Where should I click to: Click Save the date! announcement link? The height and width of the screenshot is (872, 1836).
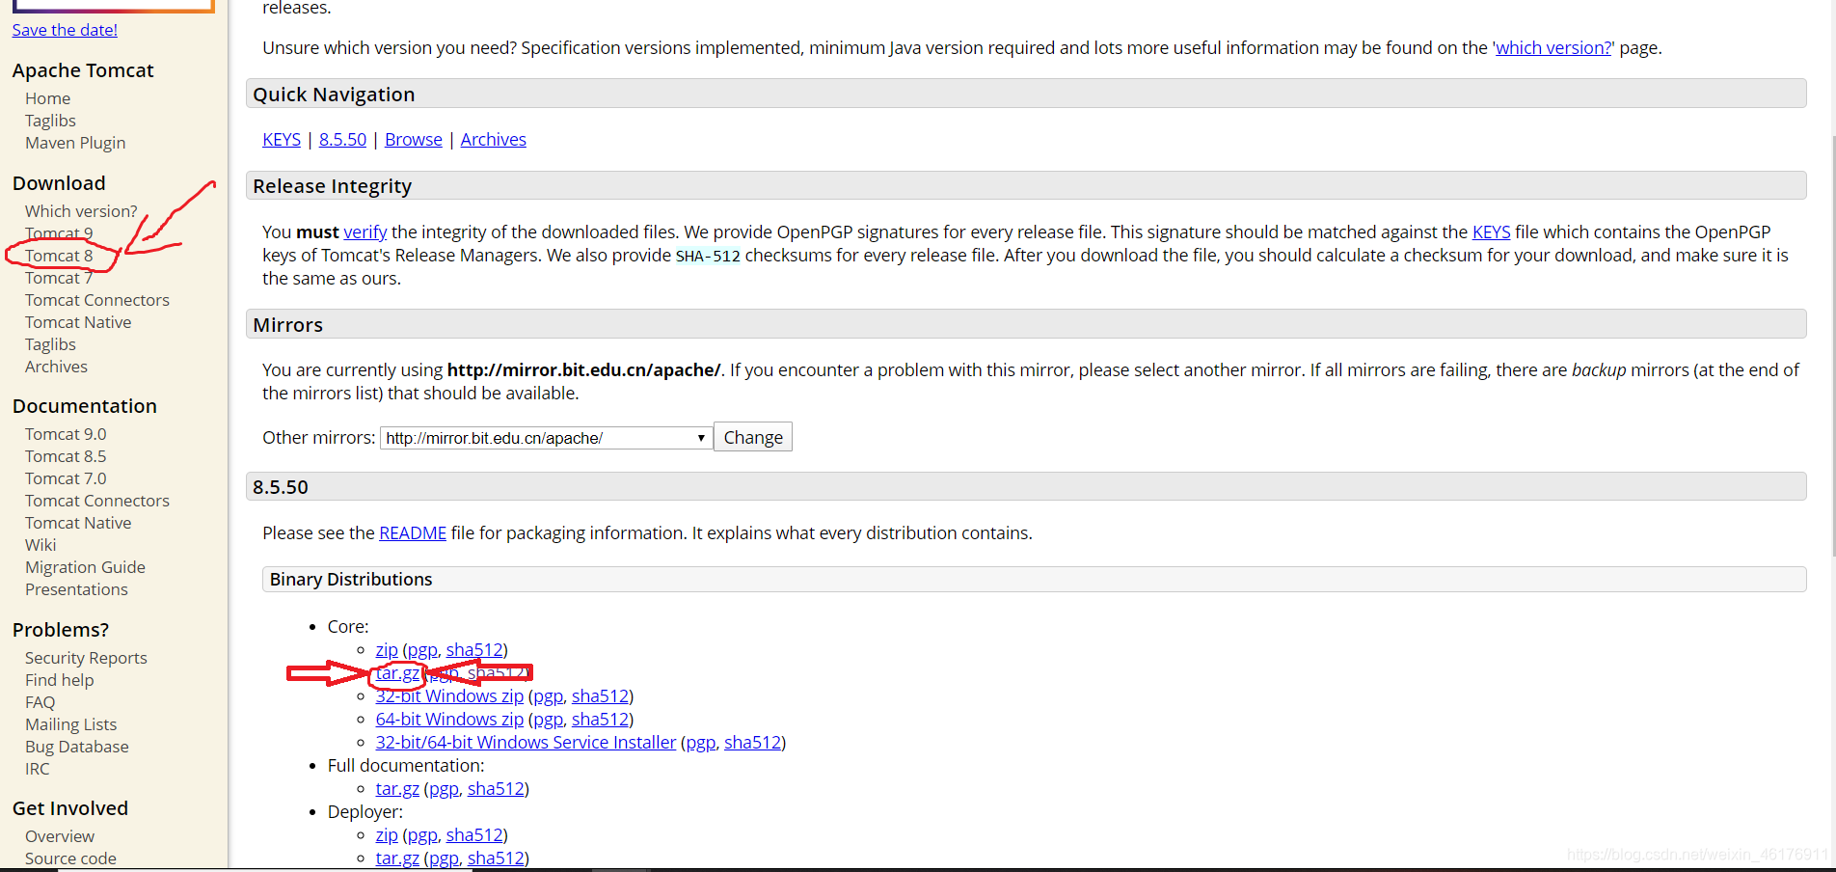coord(64,29)
